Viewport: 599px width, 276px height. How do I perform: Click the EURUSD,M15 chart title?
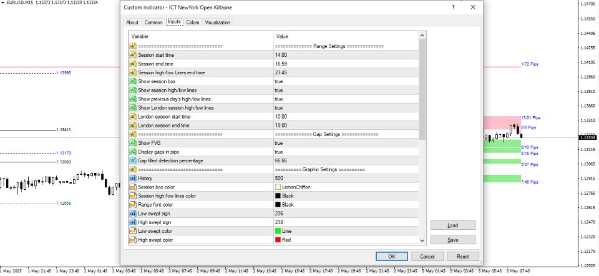pos(20,2)
